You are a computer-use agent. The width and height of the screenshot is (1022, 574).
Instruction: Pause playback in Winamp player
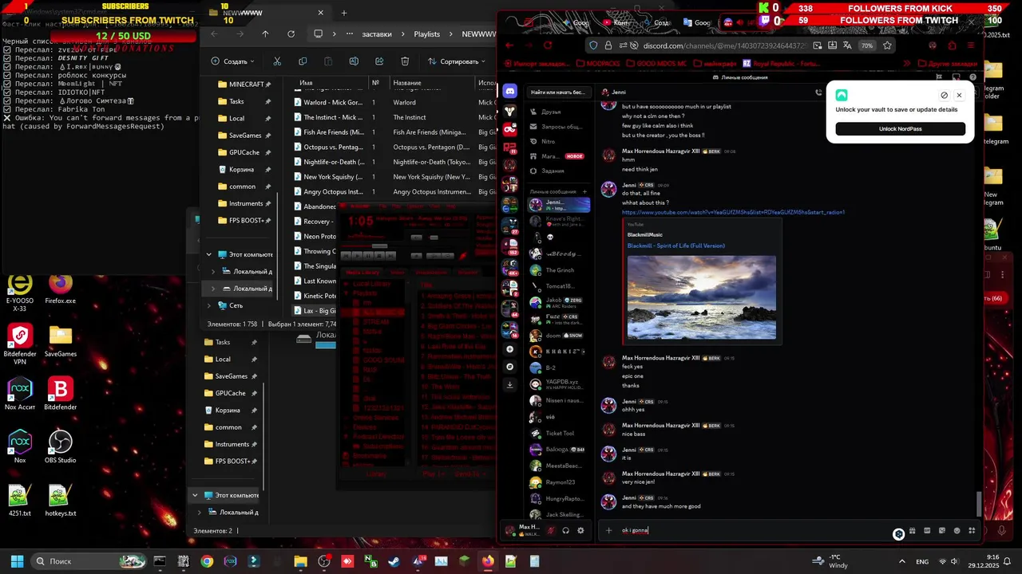coord(370,255)
